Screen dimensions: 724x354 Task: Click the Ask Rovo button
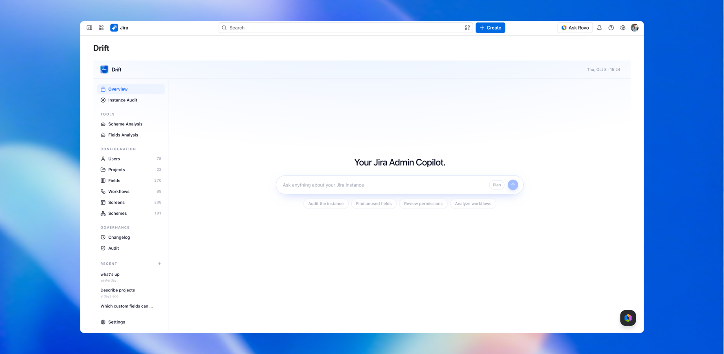[575, 28]
